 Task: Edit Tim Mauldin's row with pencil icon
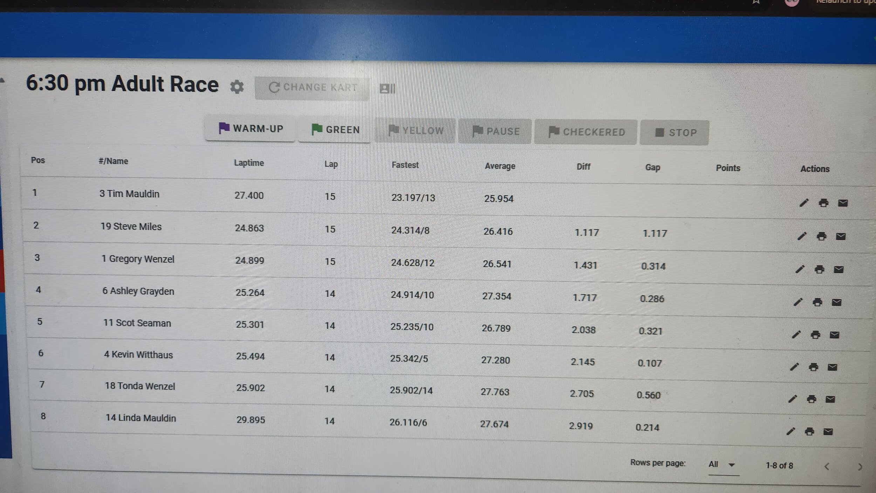(x=804, y=203)
